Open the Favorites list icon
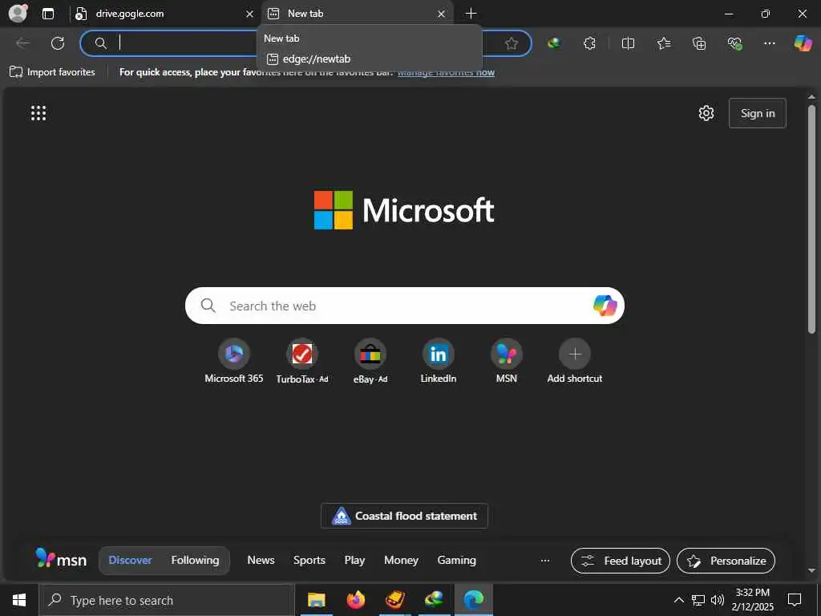This screenshot has width=821, height=616. tap(663, 43)
